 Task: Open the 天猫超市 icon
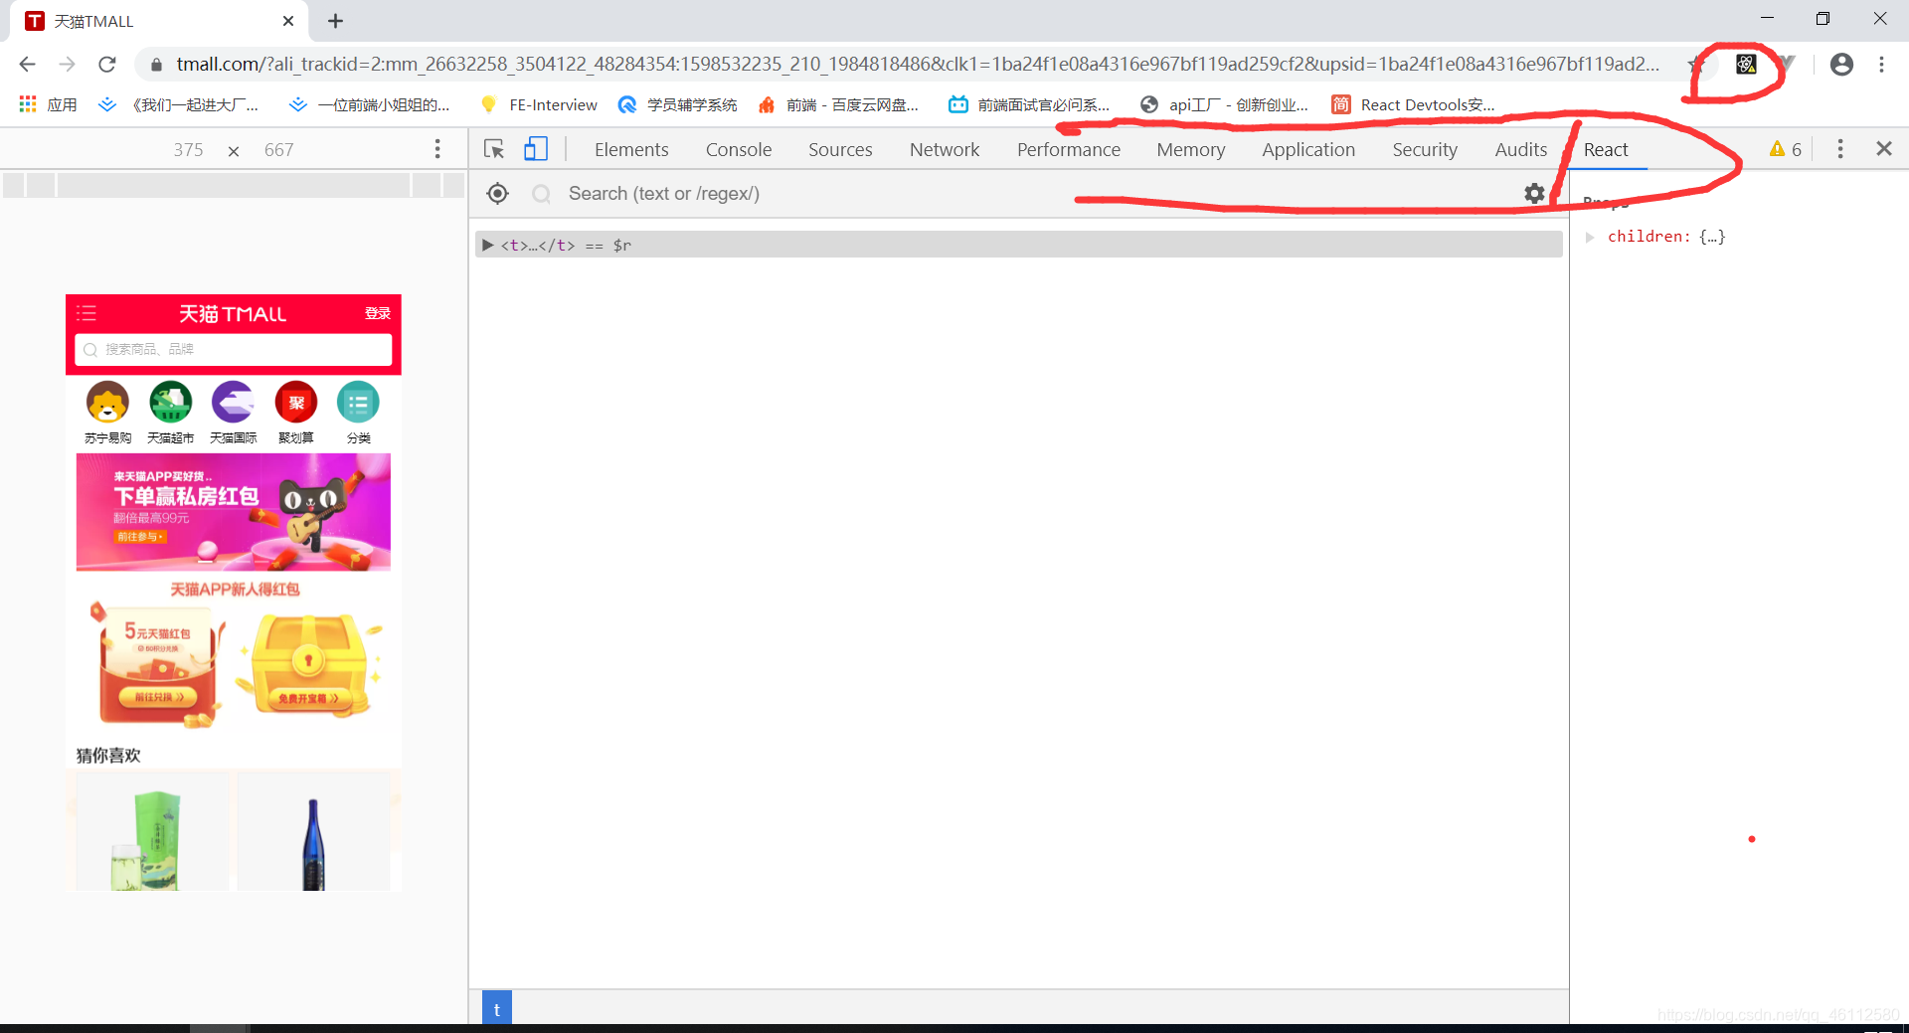tap(170, 413)
